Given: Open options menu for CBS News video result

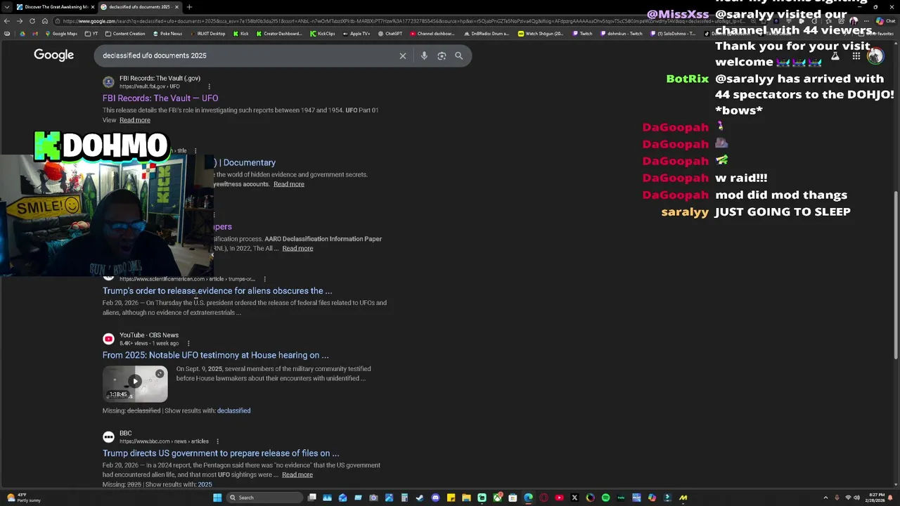Looking at the screenshot, I should [188, 344].
